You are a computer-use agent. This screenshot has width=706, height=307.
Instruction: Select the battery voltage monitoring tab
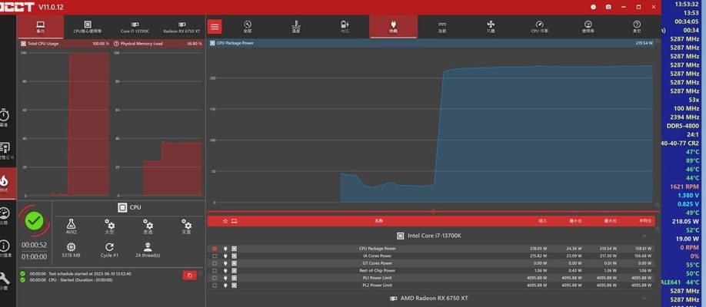coord(345,27)
